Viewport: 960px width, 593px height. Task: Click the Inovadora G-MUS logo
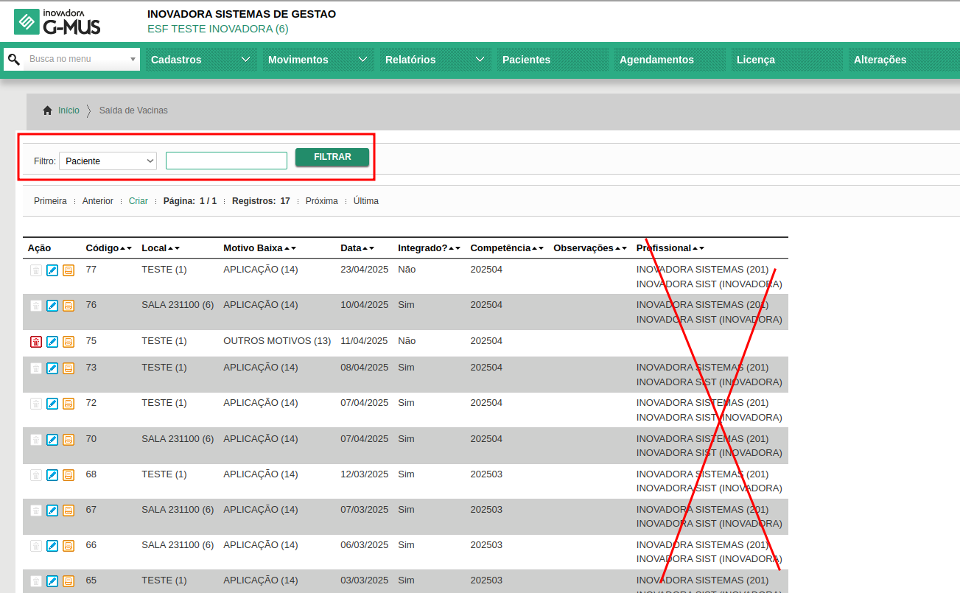(x=57, y=22)
